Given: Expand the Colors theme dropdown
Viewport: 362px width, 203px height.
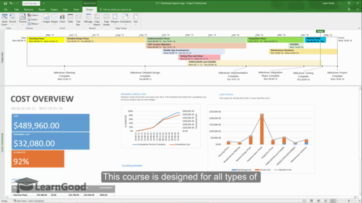Looking at the screenshot, I should 33,15.
